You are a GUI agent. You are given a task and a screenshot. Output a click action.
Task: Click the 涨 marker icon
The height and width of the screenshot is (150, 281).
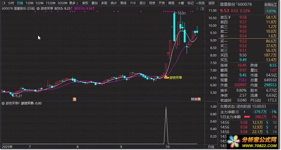point(196,99)
